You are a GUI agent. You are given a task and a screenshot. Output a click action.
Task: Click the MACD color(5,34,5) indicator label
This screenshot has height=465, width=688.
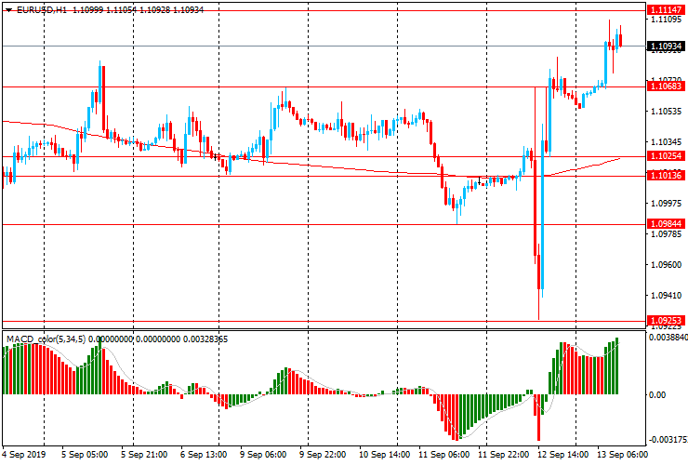[x=46, y=339]
